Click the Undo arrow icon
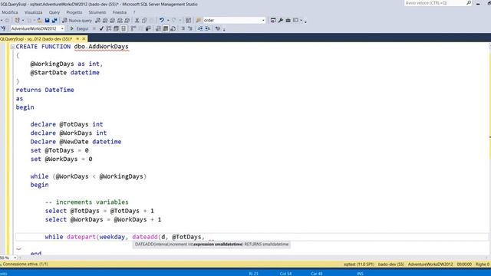Viewport: 491px width, 276px height. 162,21
